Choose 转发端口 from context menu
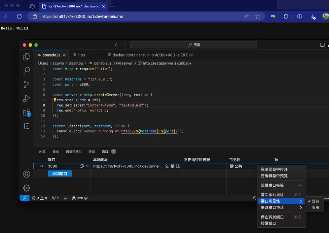Viewport: 329px width, 233px height. click(x=281, y=224)
